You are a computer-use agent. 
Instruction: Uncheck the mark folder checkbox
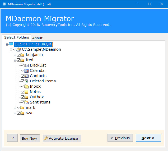[19, 107]
